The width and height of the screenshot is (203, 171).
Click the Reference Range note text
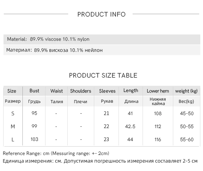(x=56, y=154)
